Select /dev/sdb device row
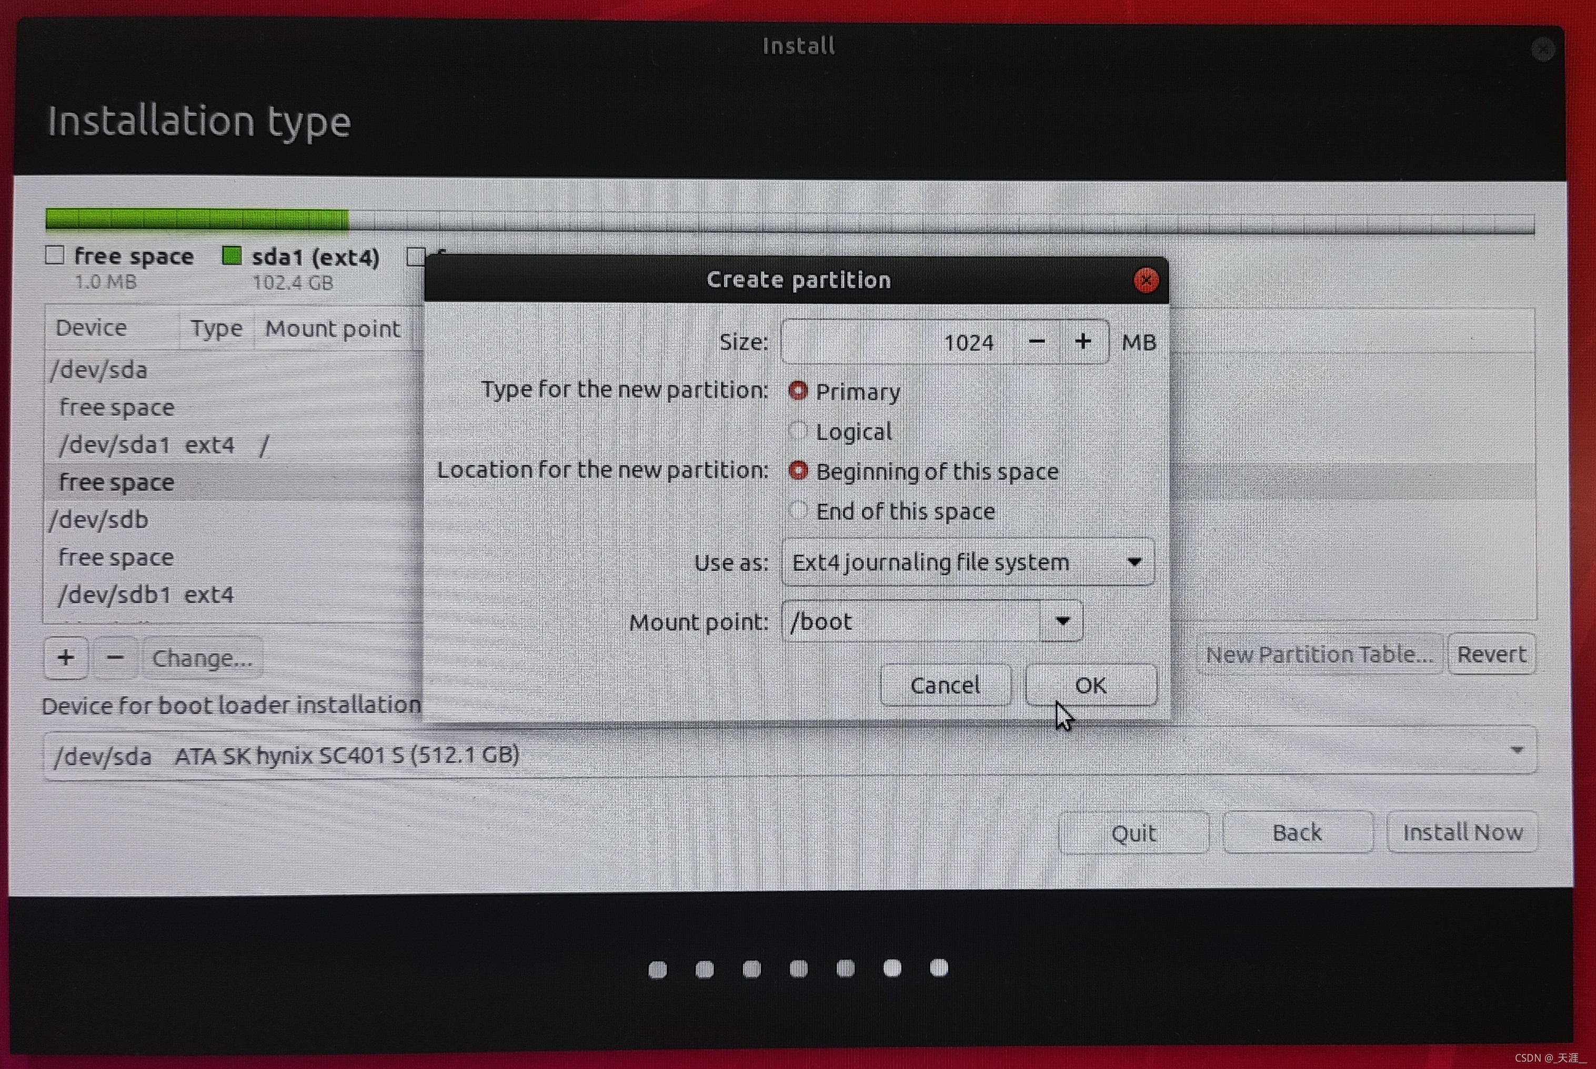Image resolution: width=1596 pixels, height=1069 pixels. point(99,520)
